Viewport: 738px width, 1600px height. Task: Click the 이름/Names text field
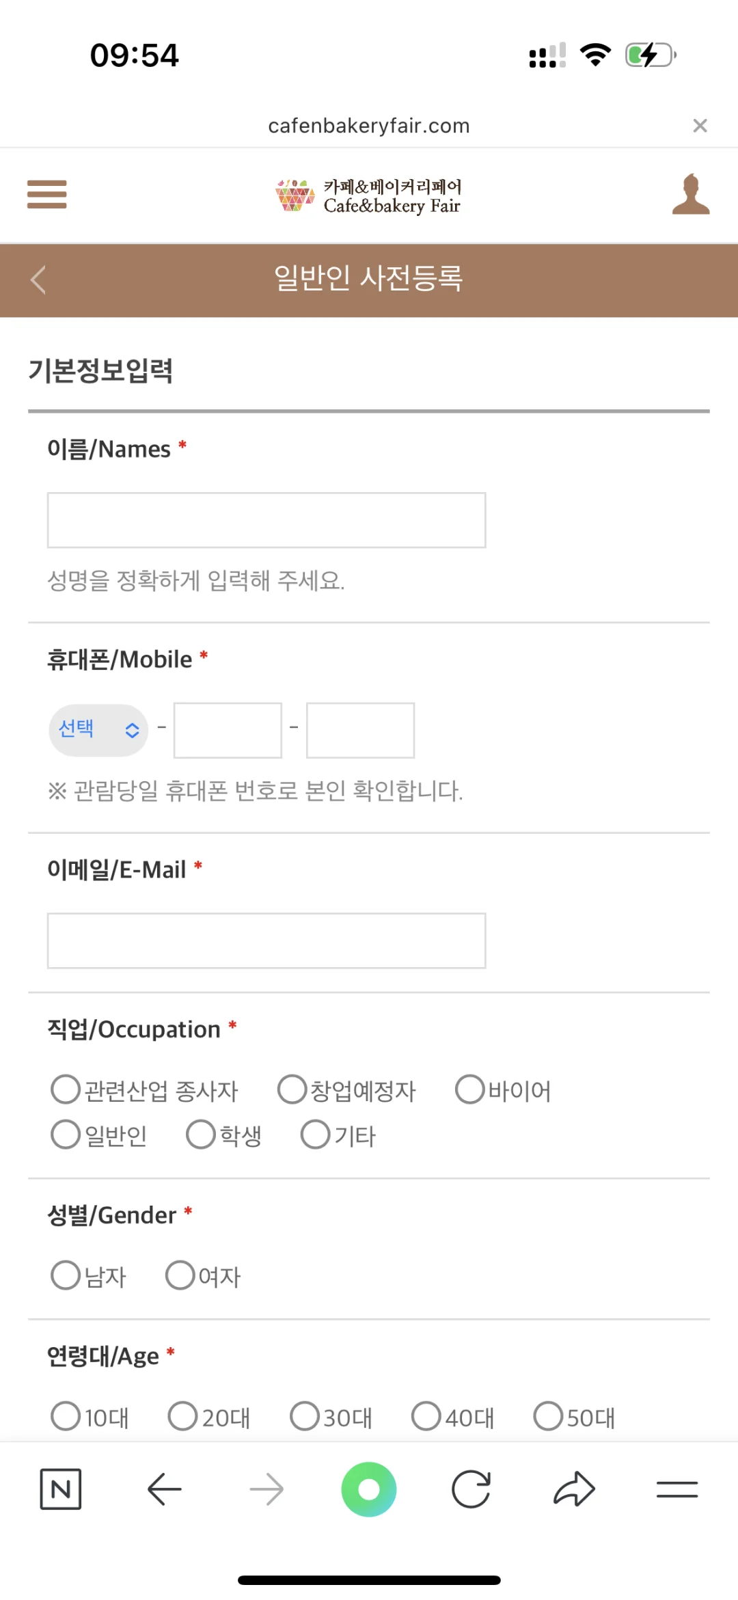266,520
